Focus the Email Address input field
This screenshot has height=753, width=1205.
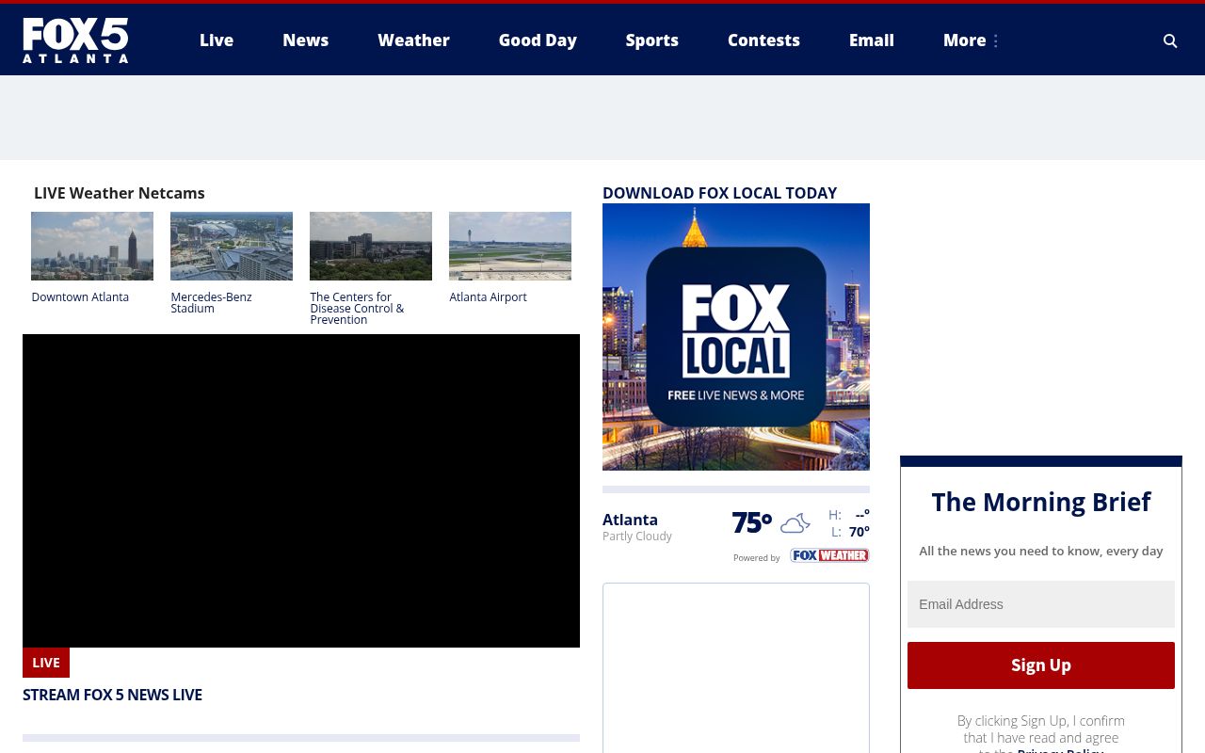click(1041, 604)
